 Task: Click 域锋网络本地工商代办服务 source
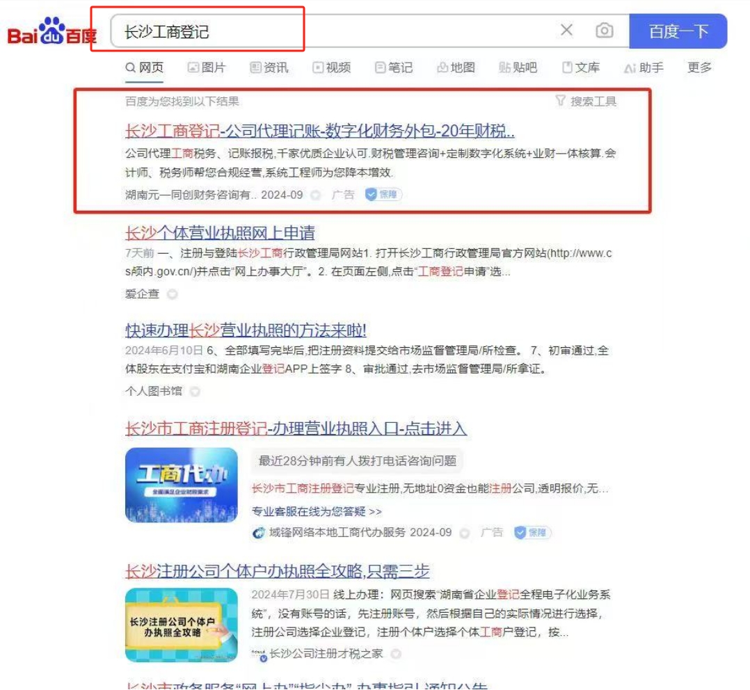pyautogui.click(x=337, y=532)
